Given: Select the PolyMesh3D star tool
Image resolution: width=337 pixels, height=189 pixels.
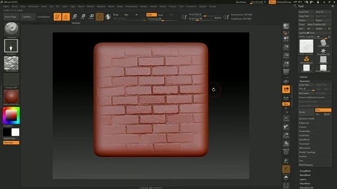Looking at the screenshot, I should coord(323,51).
